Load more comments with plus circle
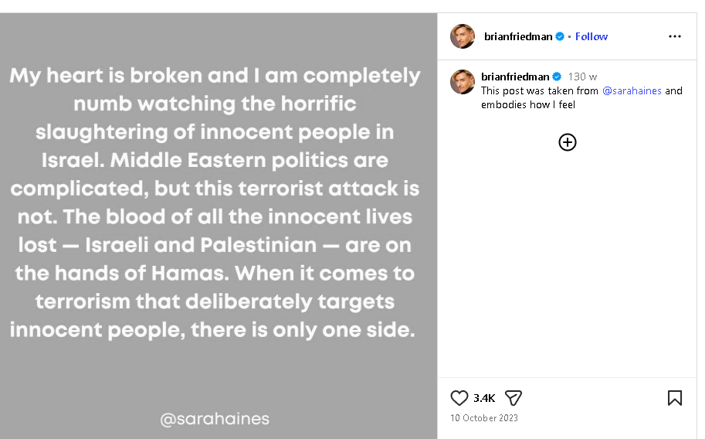The image size is (705, 439). (x=568, y=142)
